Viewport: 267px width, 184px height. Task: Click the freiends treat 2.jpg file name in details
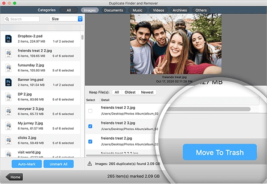[x=116, y=138]
